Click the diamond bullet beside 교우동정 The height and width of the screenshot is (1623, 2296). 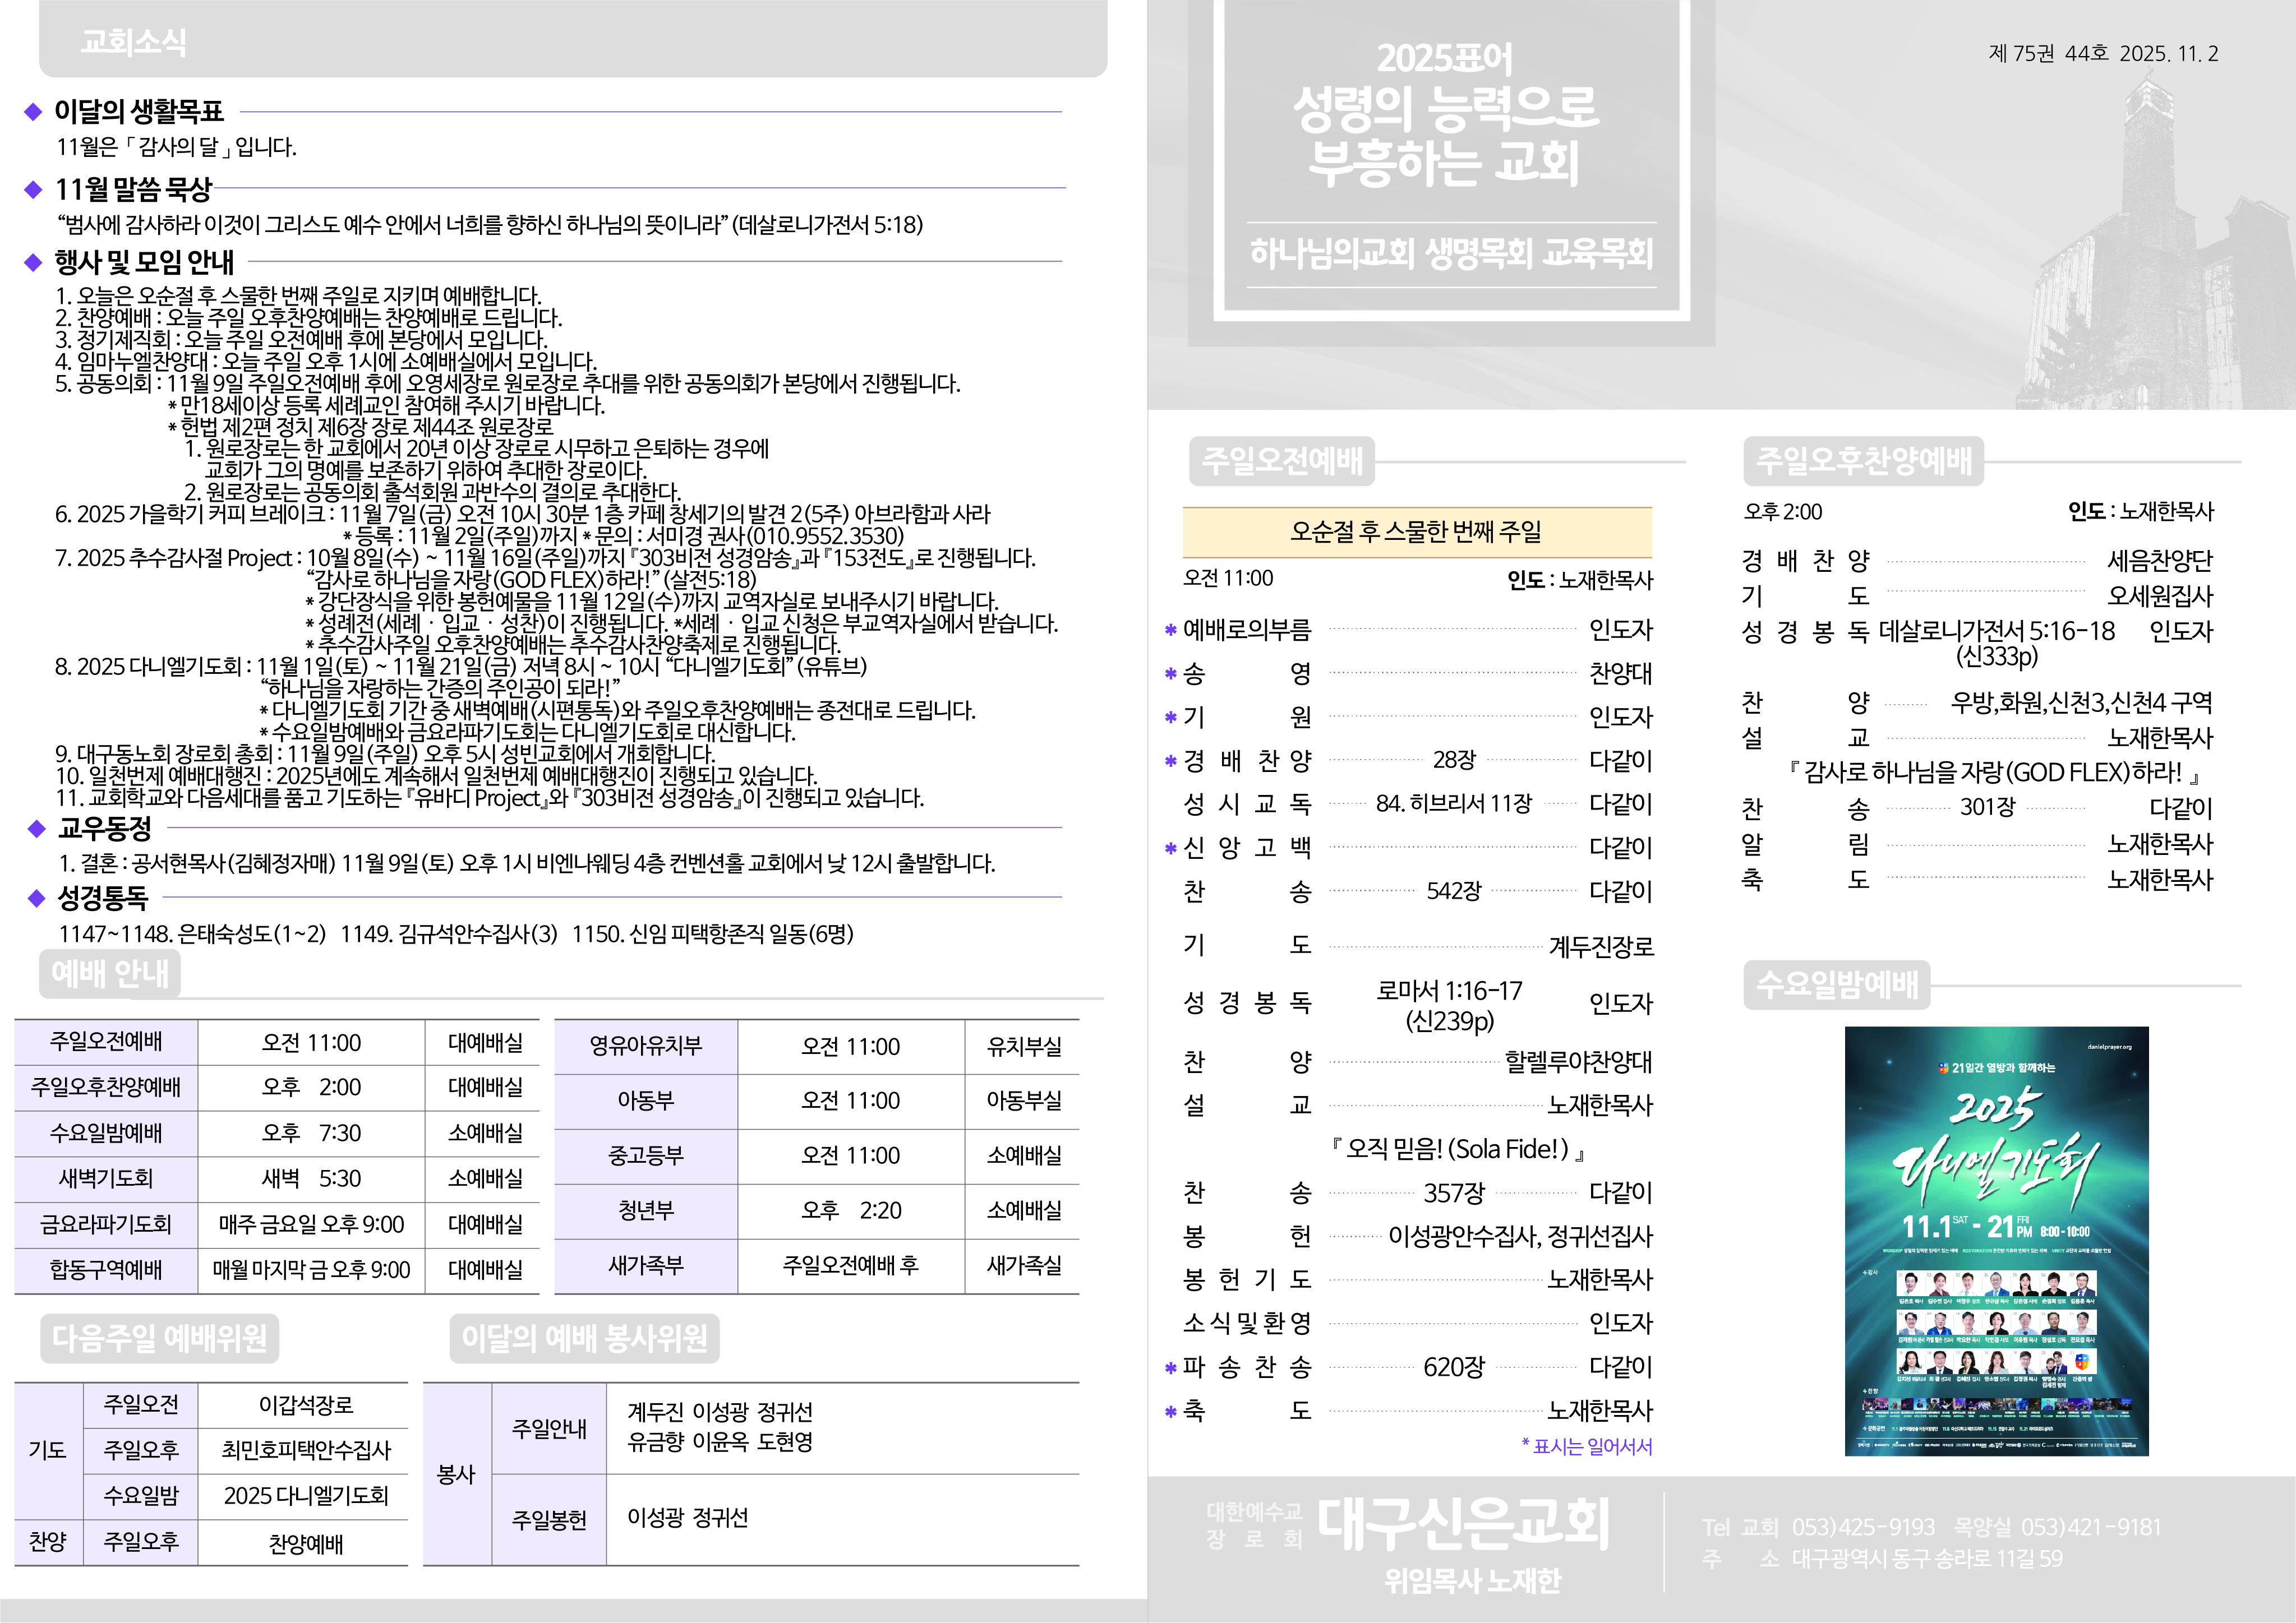37,829
